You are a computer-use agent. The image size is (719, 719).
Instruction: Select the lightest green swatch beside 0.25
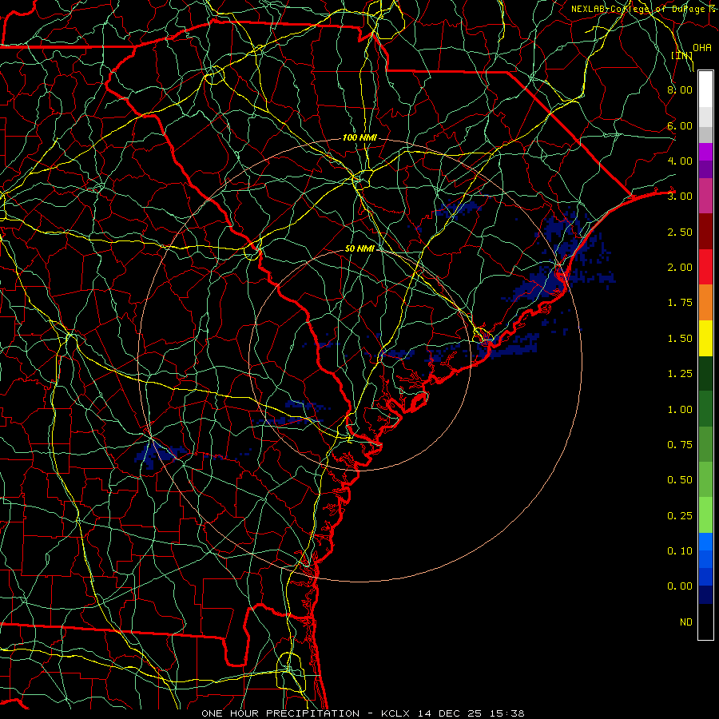tap(705, 515)
